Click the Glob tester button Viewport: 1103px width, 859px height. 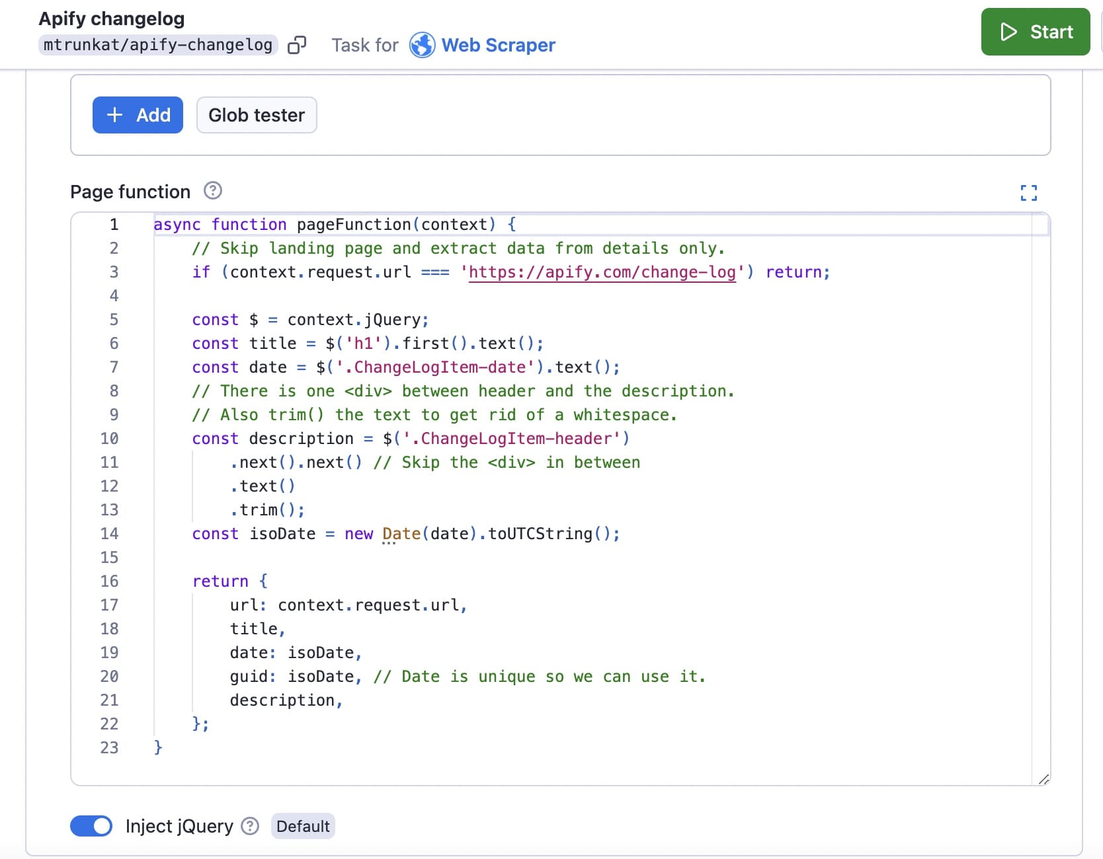256,114
